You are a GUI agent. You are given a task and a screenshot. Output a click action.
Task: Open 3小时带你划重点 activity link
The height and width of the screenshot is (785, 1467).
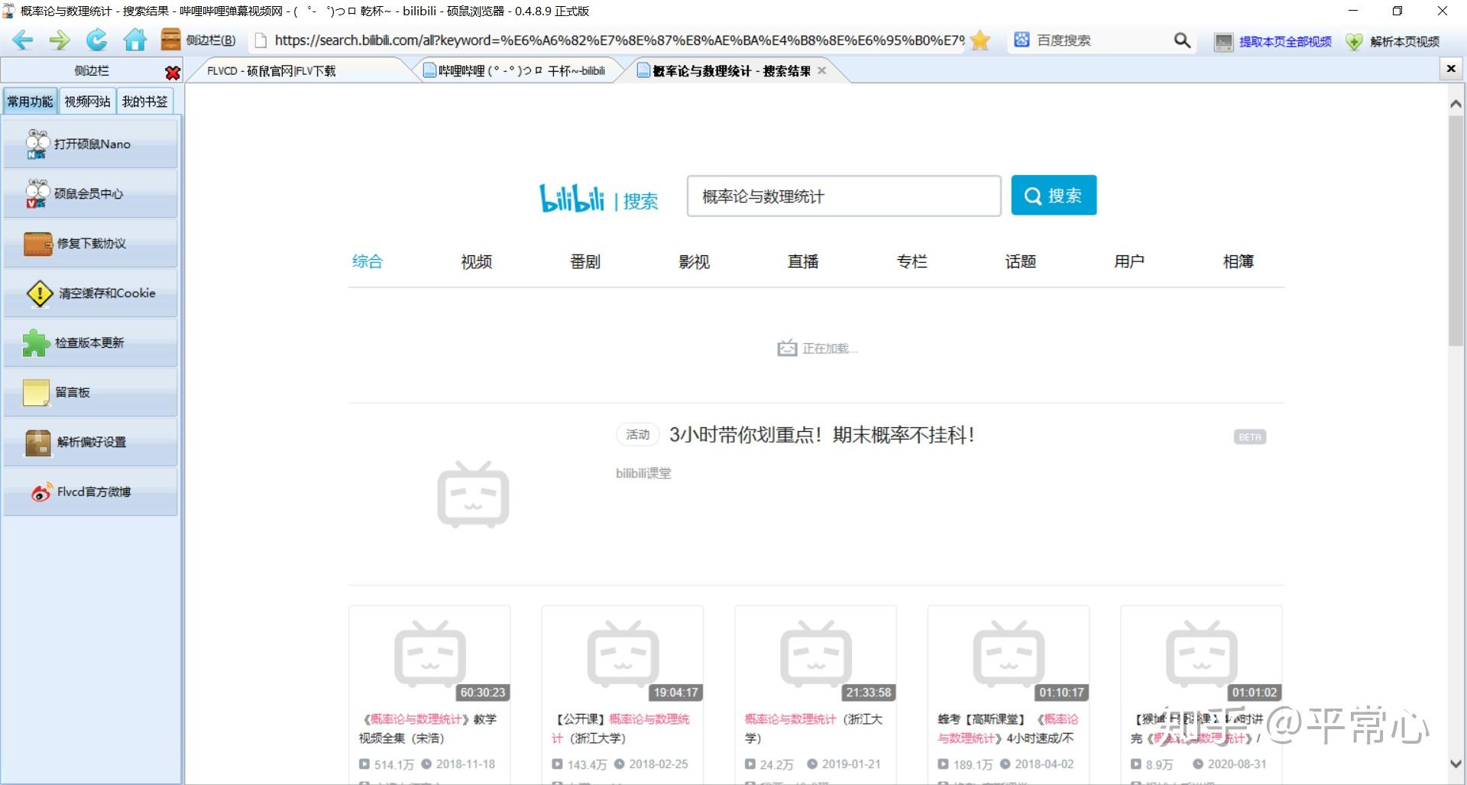[x=821, y=435]
